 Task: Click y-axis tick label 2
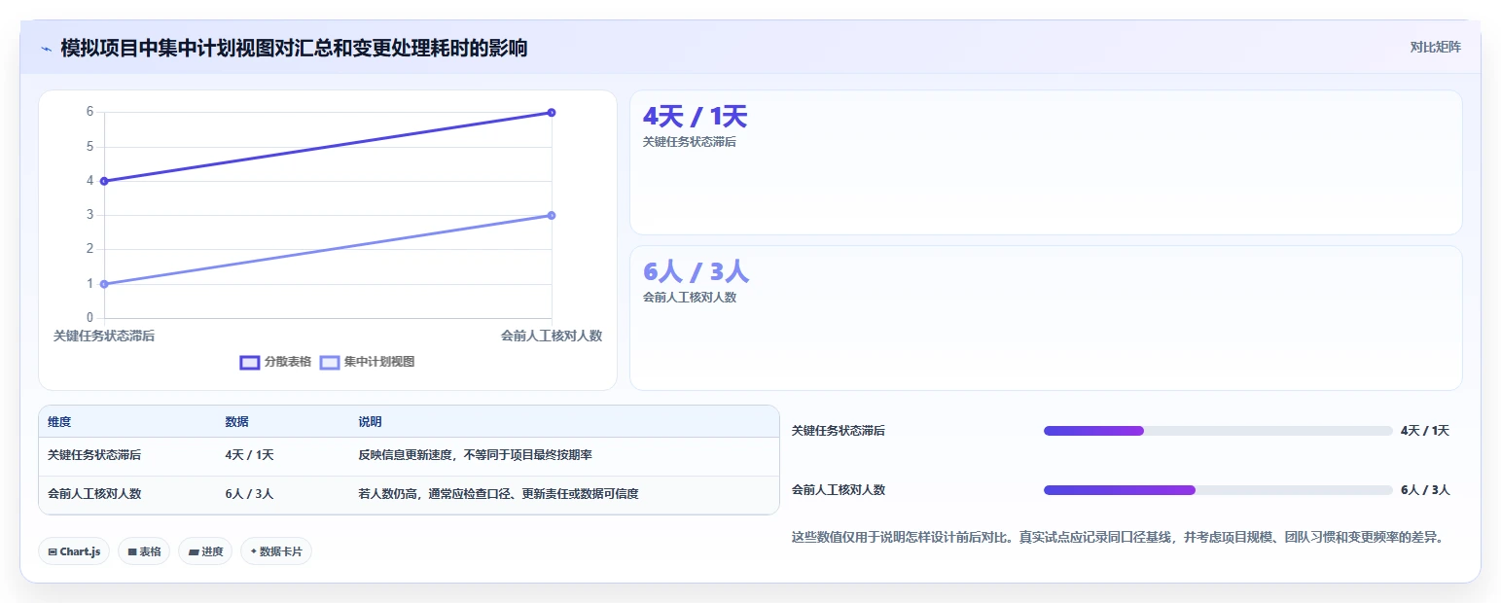[x=89, y=249]
